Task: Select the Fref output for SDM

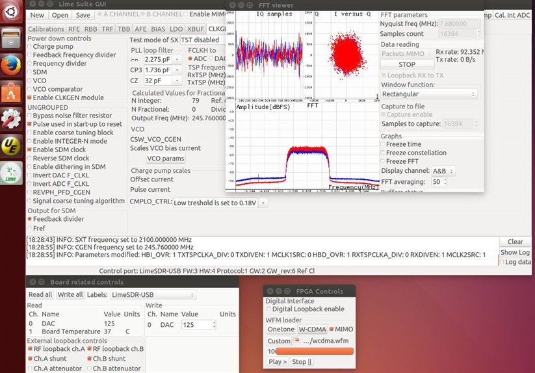Action: (29, 228)
